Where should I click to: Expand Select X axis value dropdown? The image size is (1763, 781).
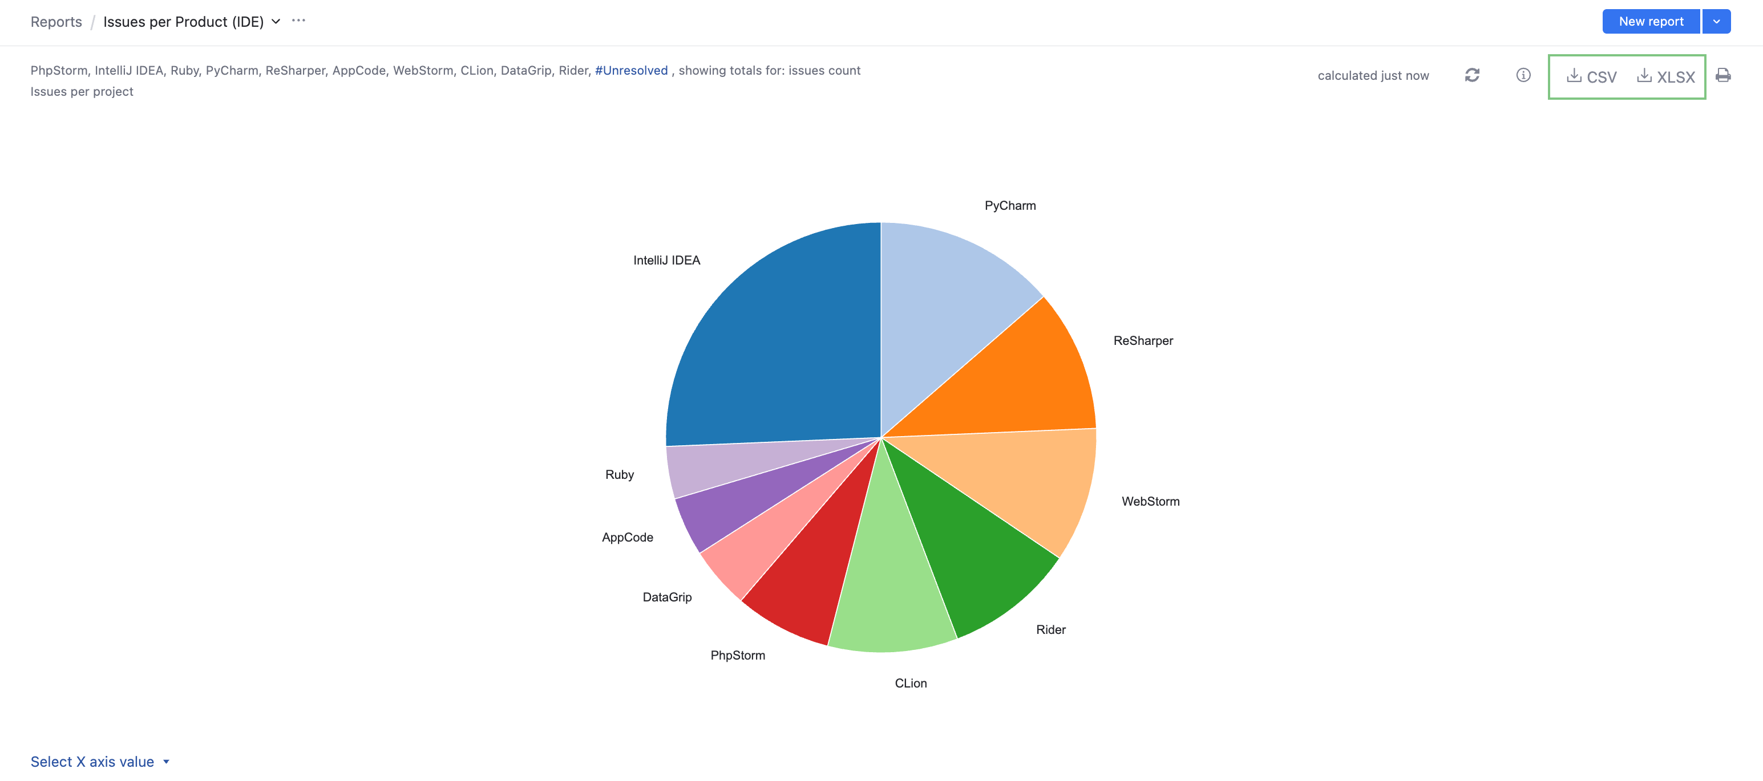pyautogui.click(x=100, y=761)
